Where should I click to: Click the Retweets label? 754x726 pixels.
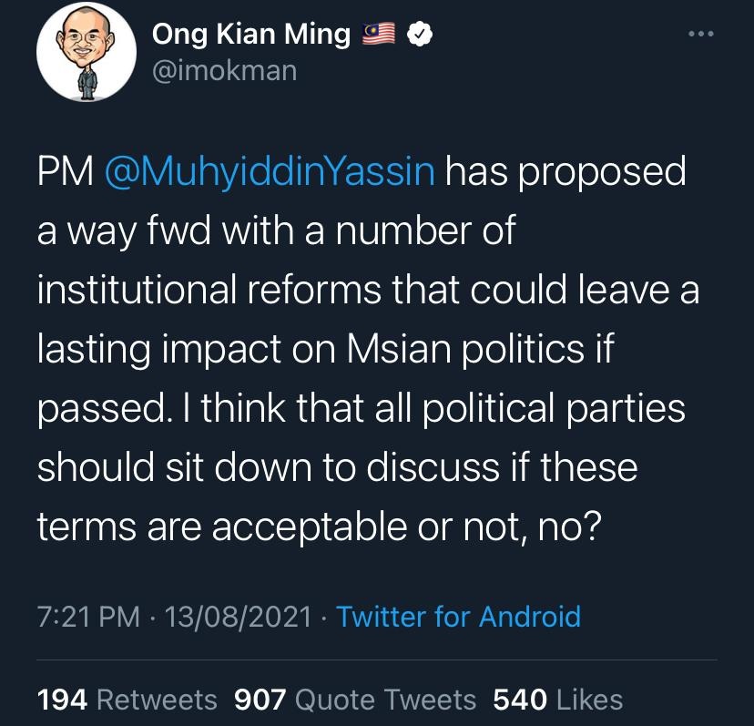click(x=157, y=700)
